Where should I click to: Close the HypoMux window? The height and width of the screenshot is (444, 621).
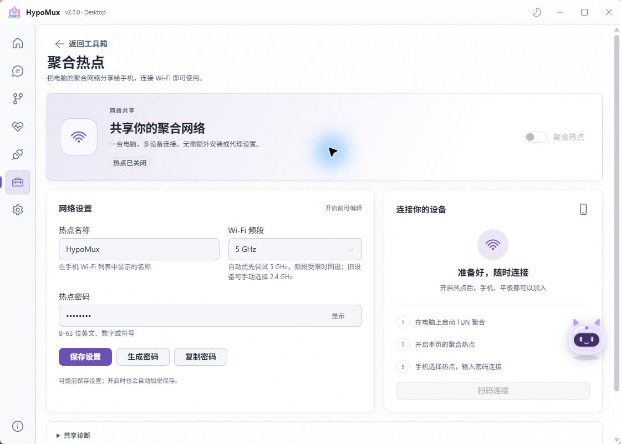tap(609, 12)
